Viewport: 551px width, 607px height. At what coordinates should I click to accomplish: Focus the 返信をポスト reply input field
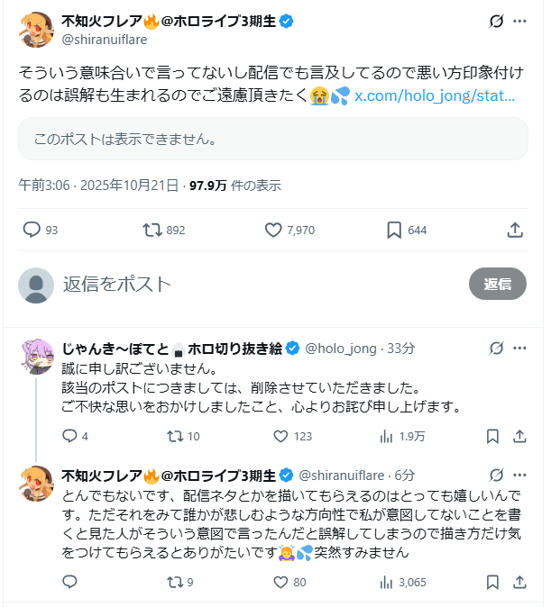[253, 284]
